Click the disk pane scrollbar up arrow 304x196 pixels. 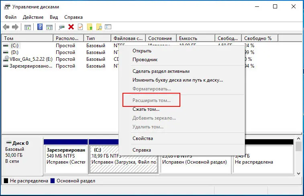point(298,139)
